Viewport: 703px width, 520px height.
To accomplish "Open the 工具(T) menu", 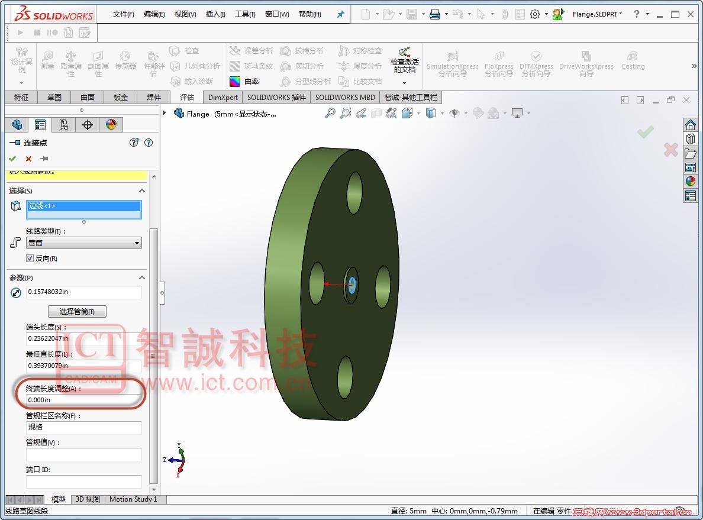I will coord(245,14).
